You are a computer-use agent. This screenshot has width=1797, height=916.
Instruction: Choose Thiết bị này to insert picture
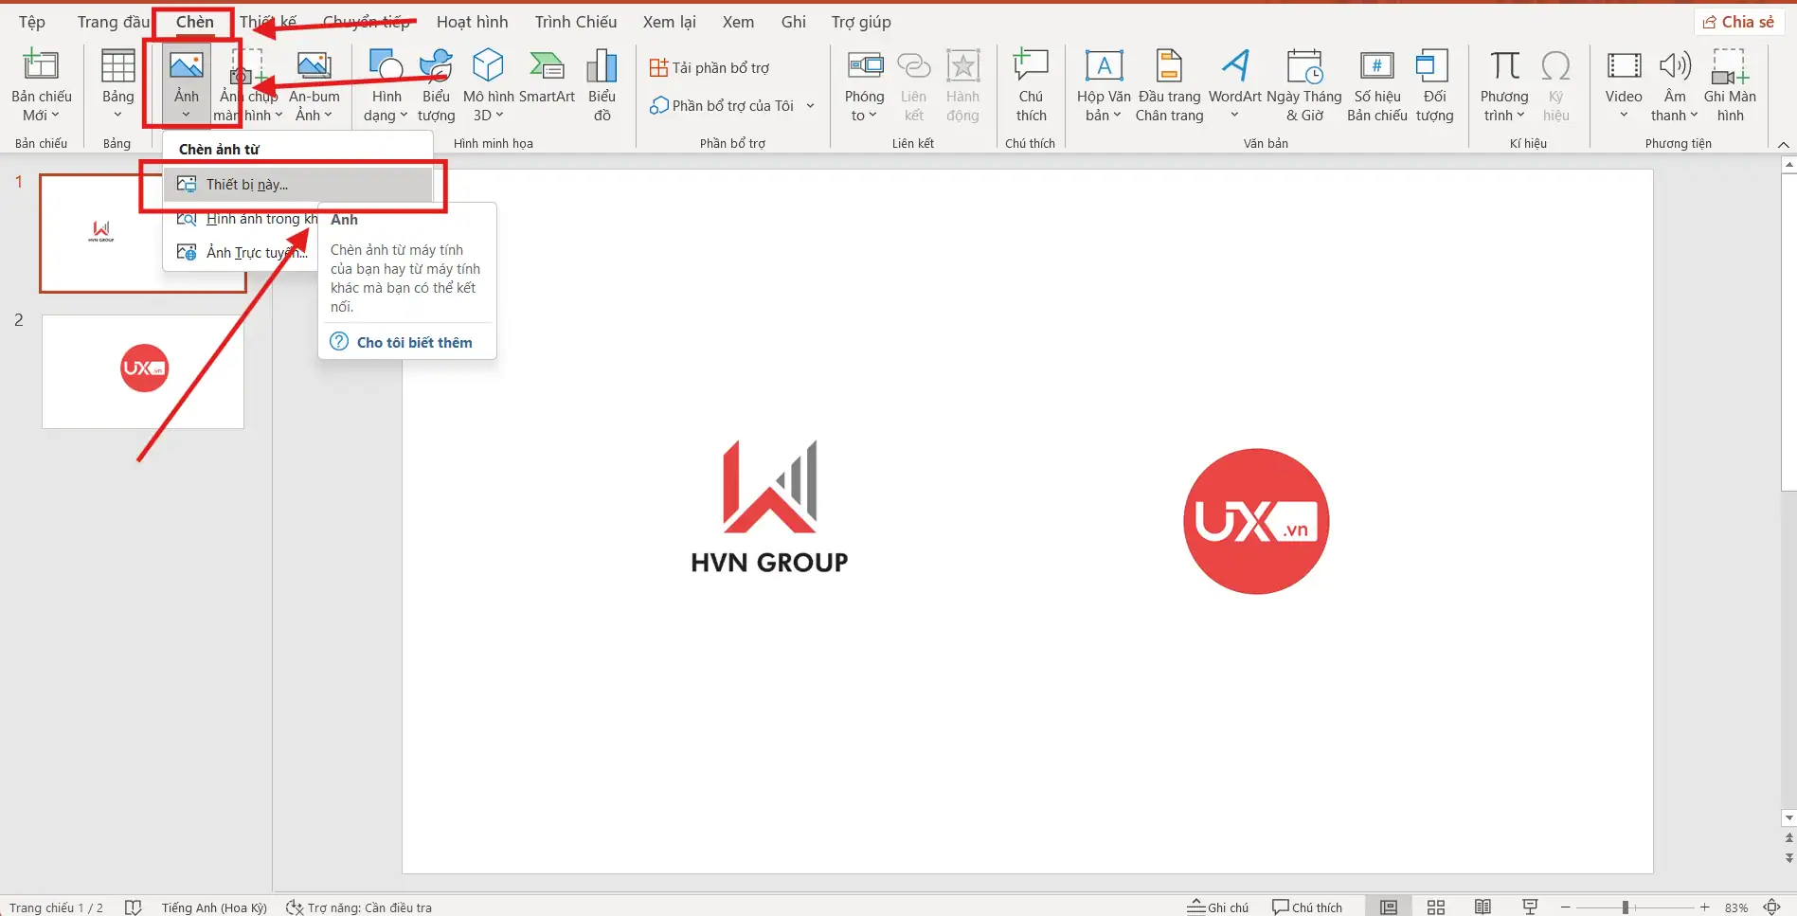point(250,184)
